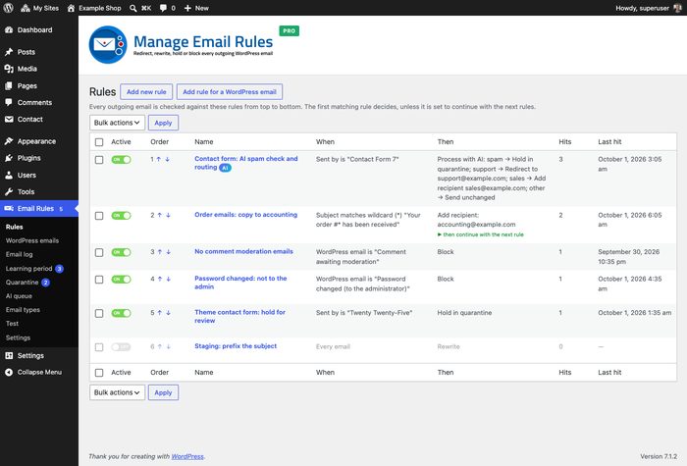Click Add rule for a WordPress email
687x466 pixels.
tap(230, 92)
